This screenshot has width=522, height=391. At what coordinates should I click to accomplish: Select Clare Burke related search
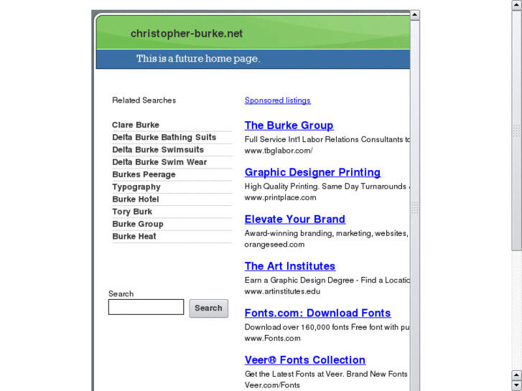coord(136,125)
